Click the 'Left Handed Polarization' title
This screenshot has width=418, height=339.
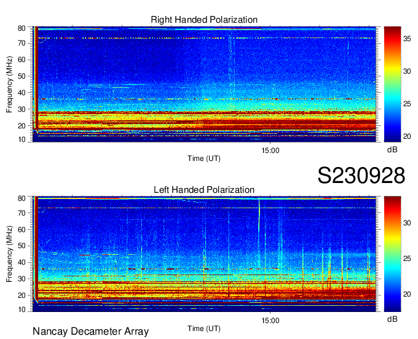point(204,190)
